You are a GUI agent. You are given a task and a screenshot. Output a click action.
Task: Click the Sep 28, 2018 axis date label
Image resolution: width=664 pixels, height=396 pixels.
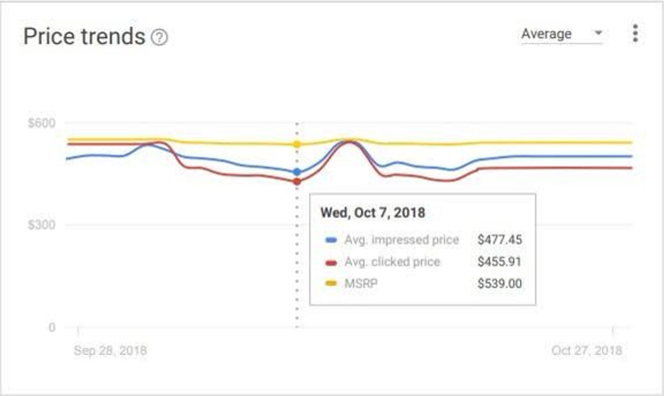(x=111, y=351)
